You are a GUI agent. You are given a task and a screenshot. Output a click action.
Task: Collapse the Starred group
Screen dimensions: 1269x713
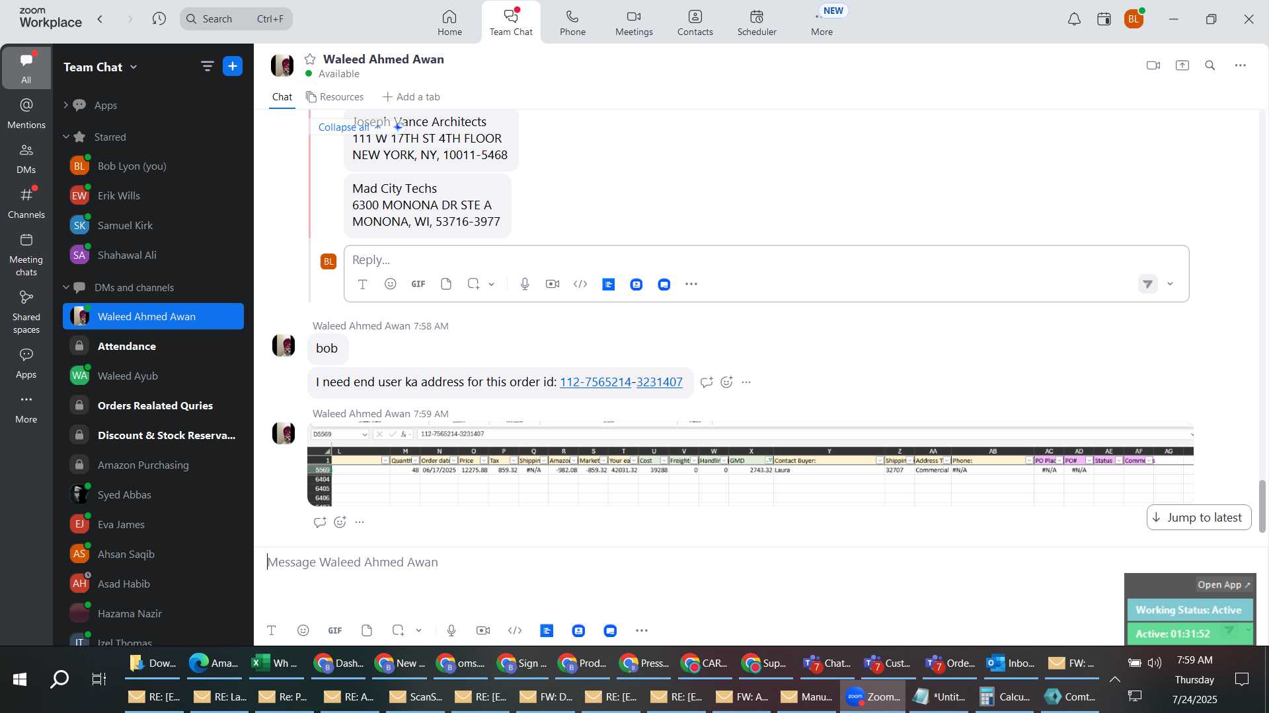pos(65,137)
